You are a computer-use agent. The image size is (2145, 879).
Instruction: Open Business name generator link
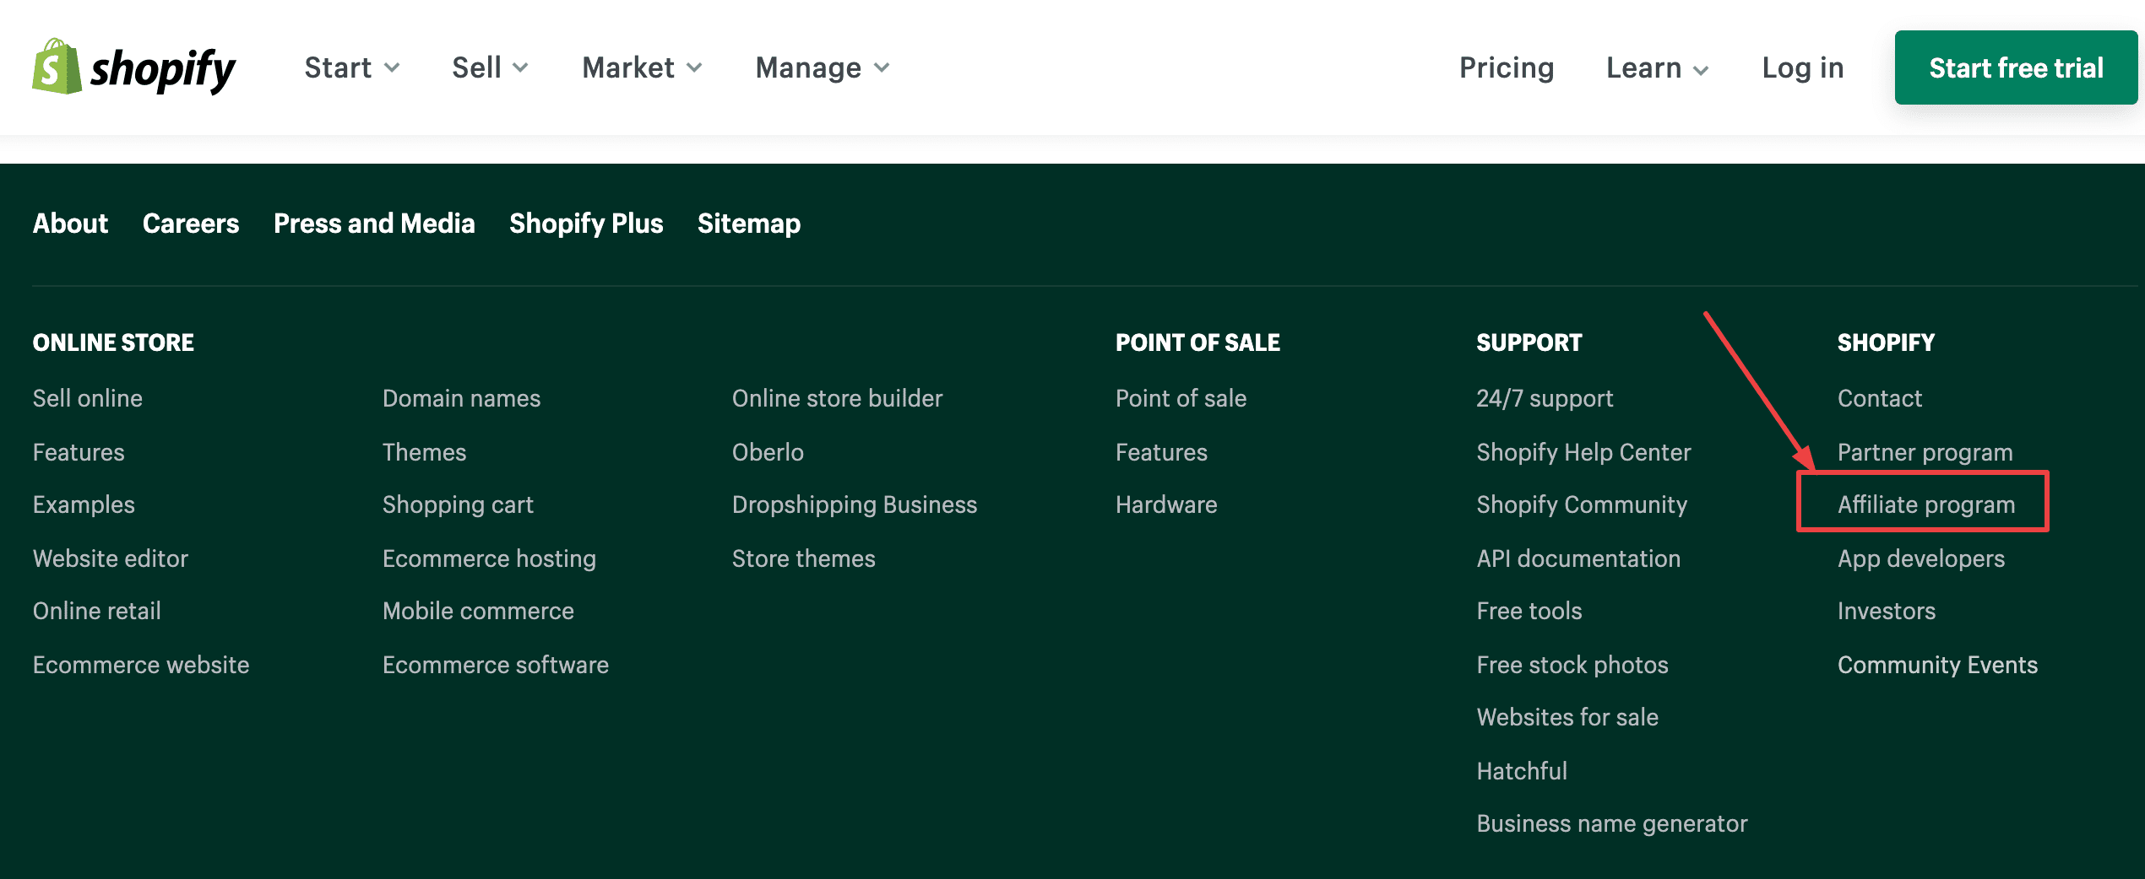click(1612, 823)
